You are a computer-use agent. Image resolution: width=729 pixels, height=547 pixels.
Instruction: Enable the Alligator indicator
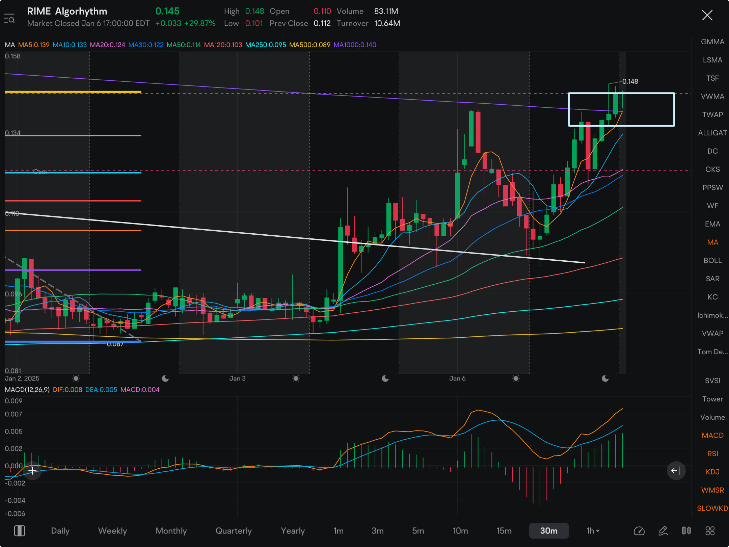(x=712, y=133)
